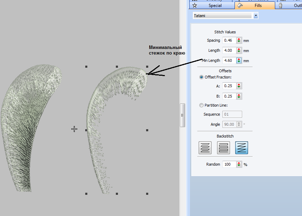Click the Random percentage input field
Image resolution: width=302 pixels, height=216 pixels.
[x=229, y=164]
